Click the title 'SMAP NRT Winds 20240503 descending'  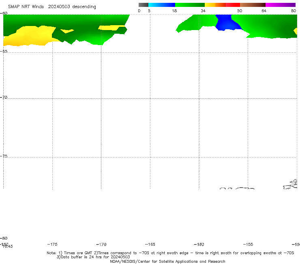coord(52,7)
